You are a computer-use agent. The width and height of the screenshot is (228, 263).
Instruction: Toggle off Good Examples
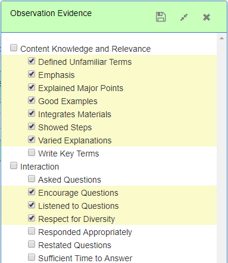tap(32, 100)
